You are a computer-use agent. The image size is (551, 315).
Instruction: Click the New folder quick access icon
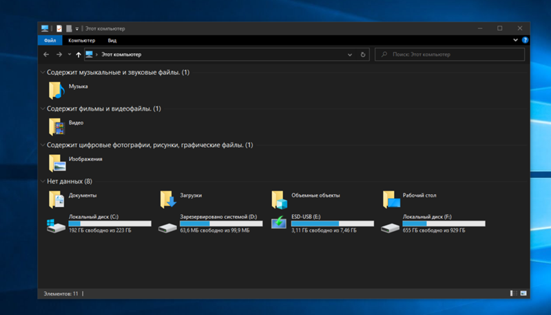(69, 28)
